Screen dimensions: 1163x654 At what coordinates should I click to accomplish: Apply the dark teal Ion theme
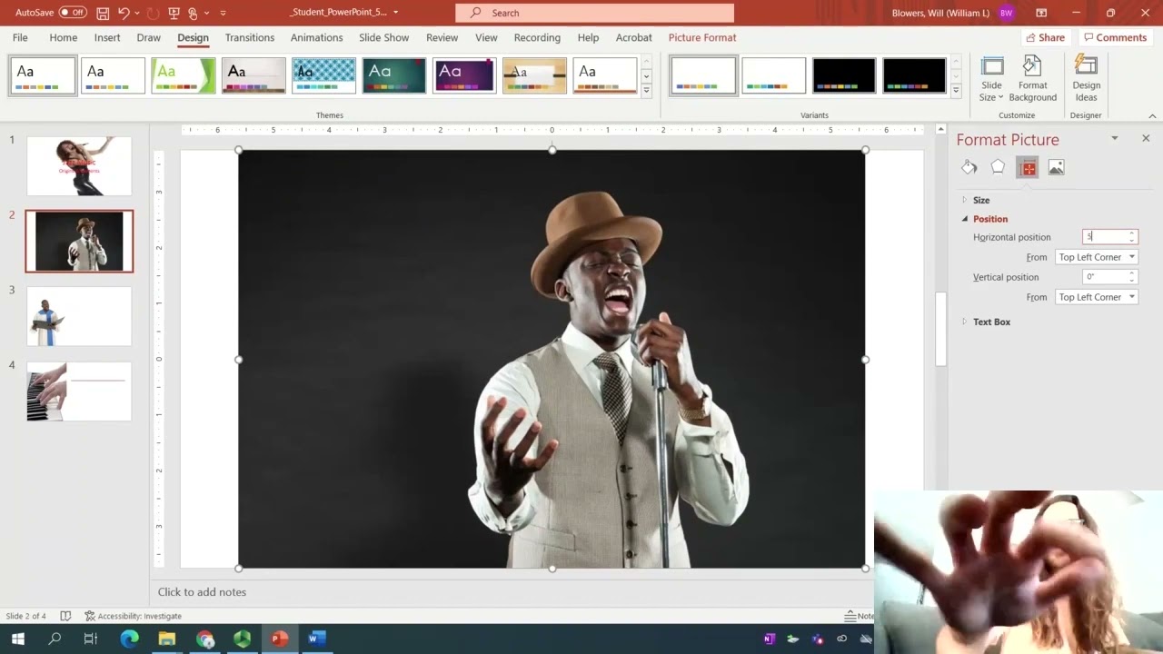pos(394,75)
